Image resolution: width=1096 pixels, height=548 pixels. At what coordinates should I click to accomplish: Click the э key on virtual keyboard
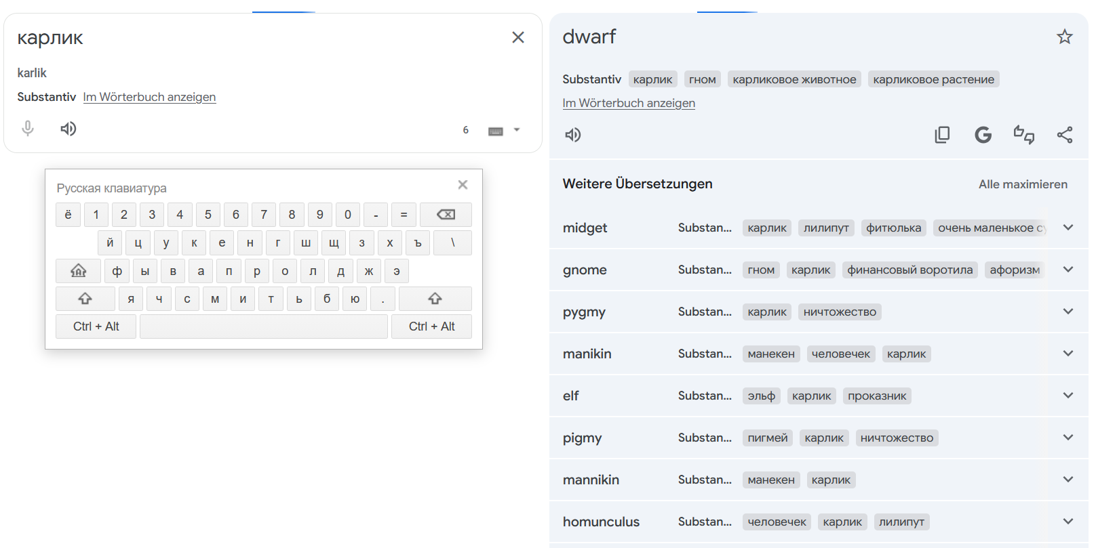397,271
